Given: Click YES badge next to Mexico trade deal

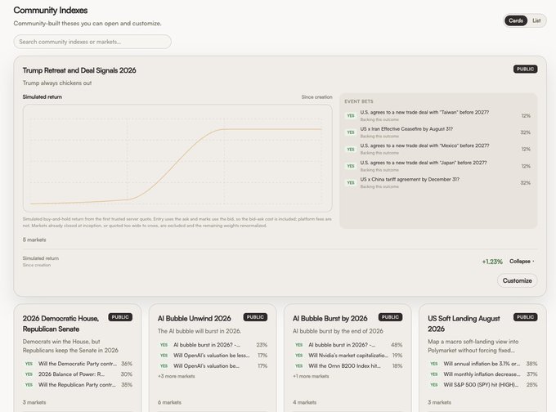Looking at the screenshot, I should (350, 150).
